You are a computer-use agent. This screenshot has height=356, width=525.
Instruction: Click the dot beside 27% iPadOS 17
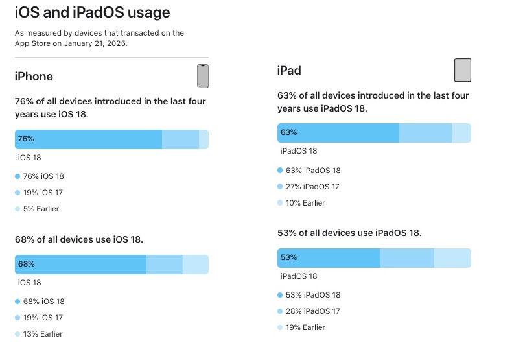[280, 187]
